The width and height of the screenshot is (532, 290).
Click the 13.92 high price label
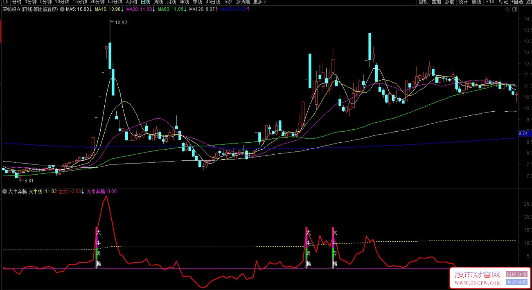point(121,22)
